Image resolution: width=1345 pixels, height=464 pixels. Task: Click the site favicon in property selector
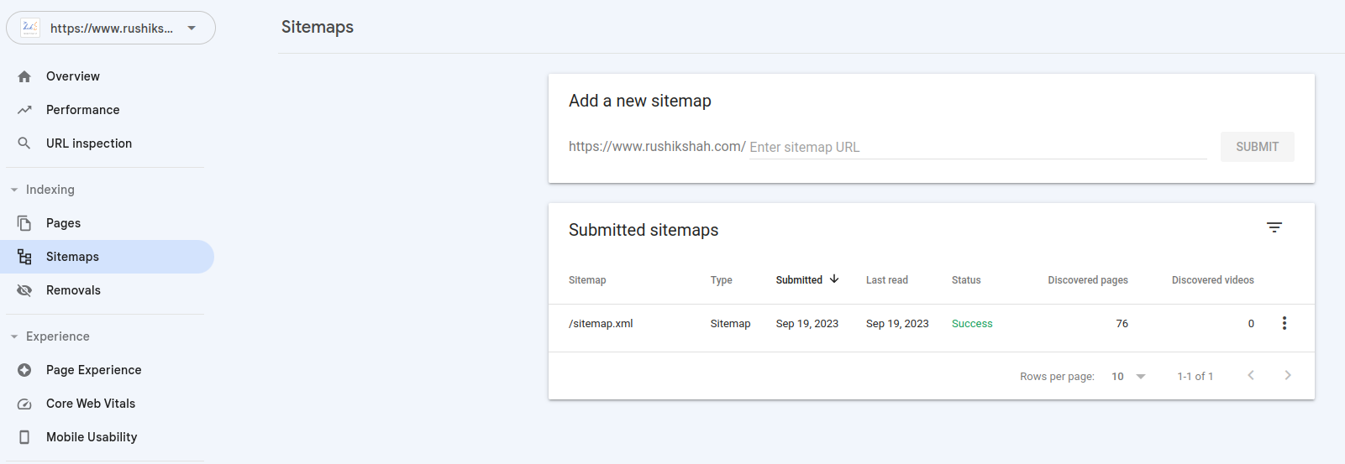pos(30,28)
